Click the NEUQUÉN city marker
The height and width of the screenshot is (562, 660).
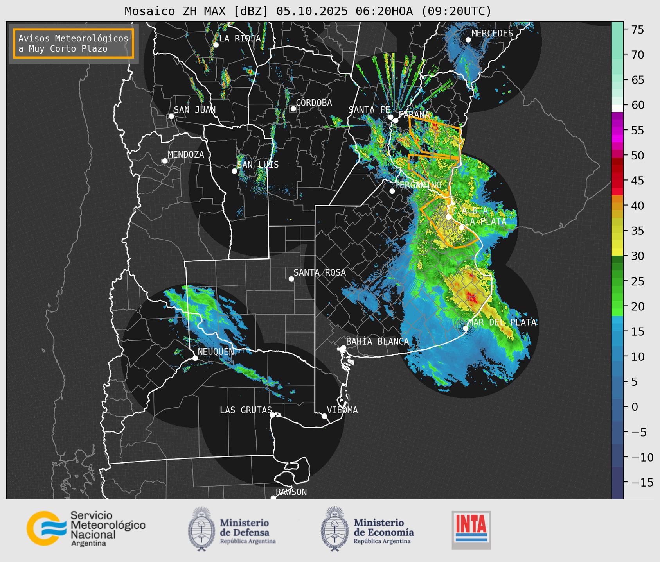(x=195, y=358)
